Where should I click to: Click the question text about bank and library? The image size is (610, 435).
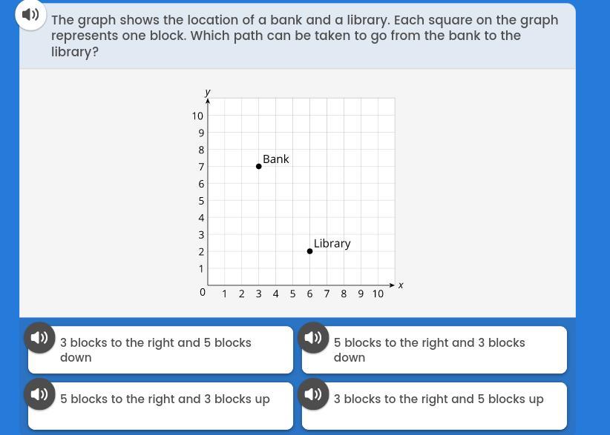(x=304, y=36)
